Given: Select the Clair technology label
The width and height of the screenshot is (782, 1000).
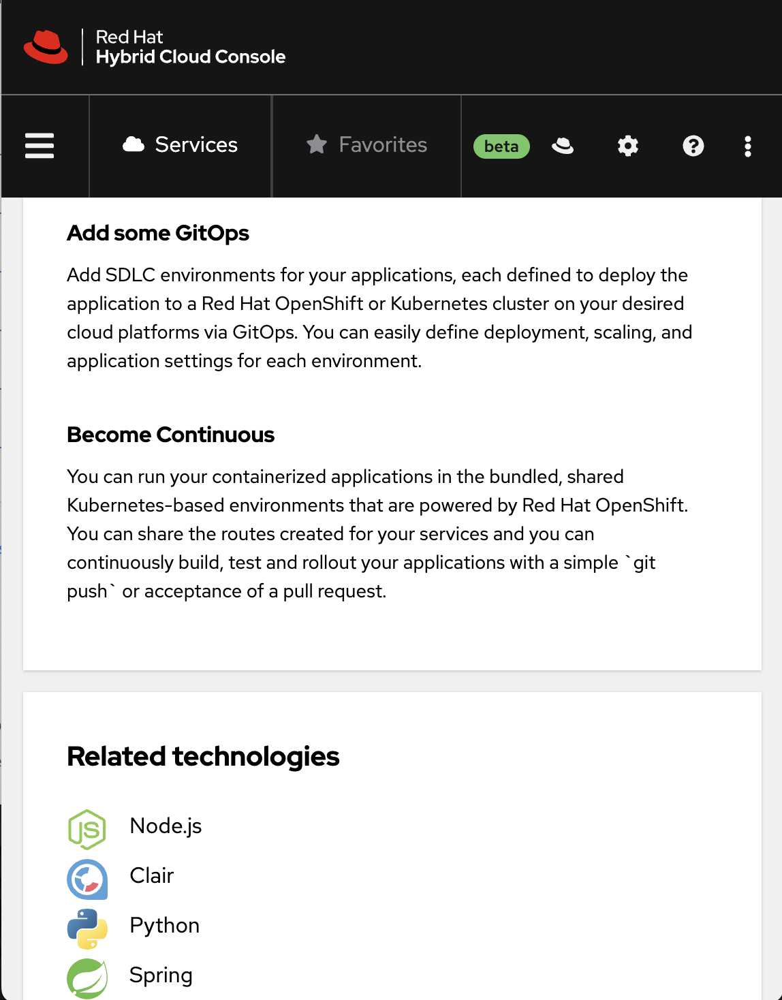Looking at the screenshot, I should pos(152,876).
